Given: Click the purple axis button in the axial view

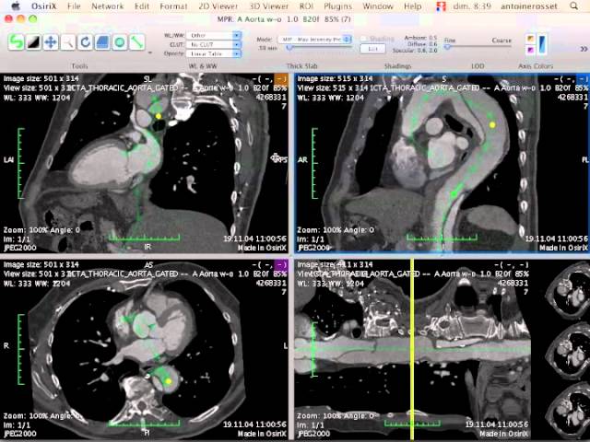Looking at the screenshot, I should pos(280,265).
